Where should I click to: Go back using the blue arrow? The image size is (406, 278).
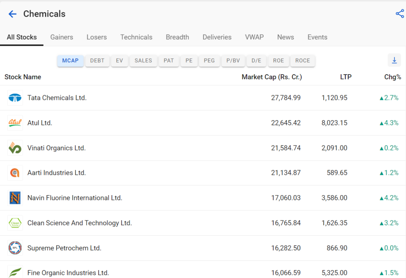(x=12, y=14)
